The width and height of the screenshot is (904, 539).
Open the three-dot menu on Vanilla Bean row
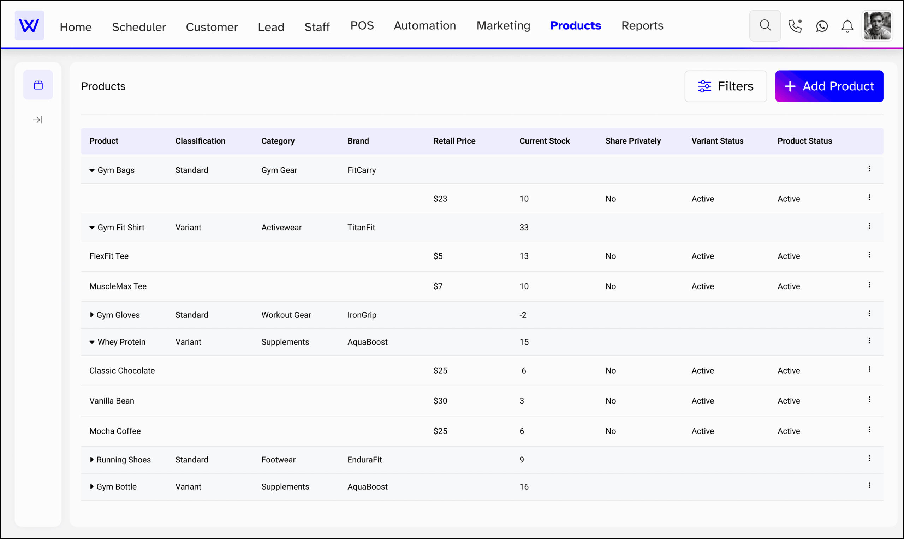pos(869,399)
